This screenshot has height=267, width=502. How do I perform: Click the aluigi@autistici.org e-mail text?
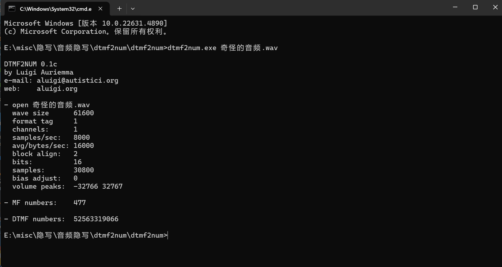click(77, 81)
